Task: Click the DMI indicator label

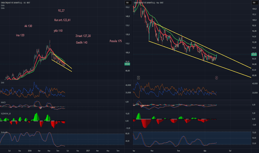Action: pyautogui.click(x=3, y=83)
